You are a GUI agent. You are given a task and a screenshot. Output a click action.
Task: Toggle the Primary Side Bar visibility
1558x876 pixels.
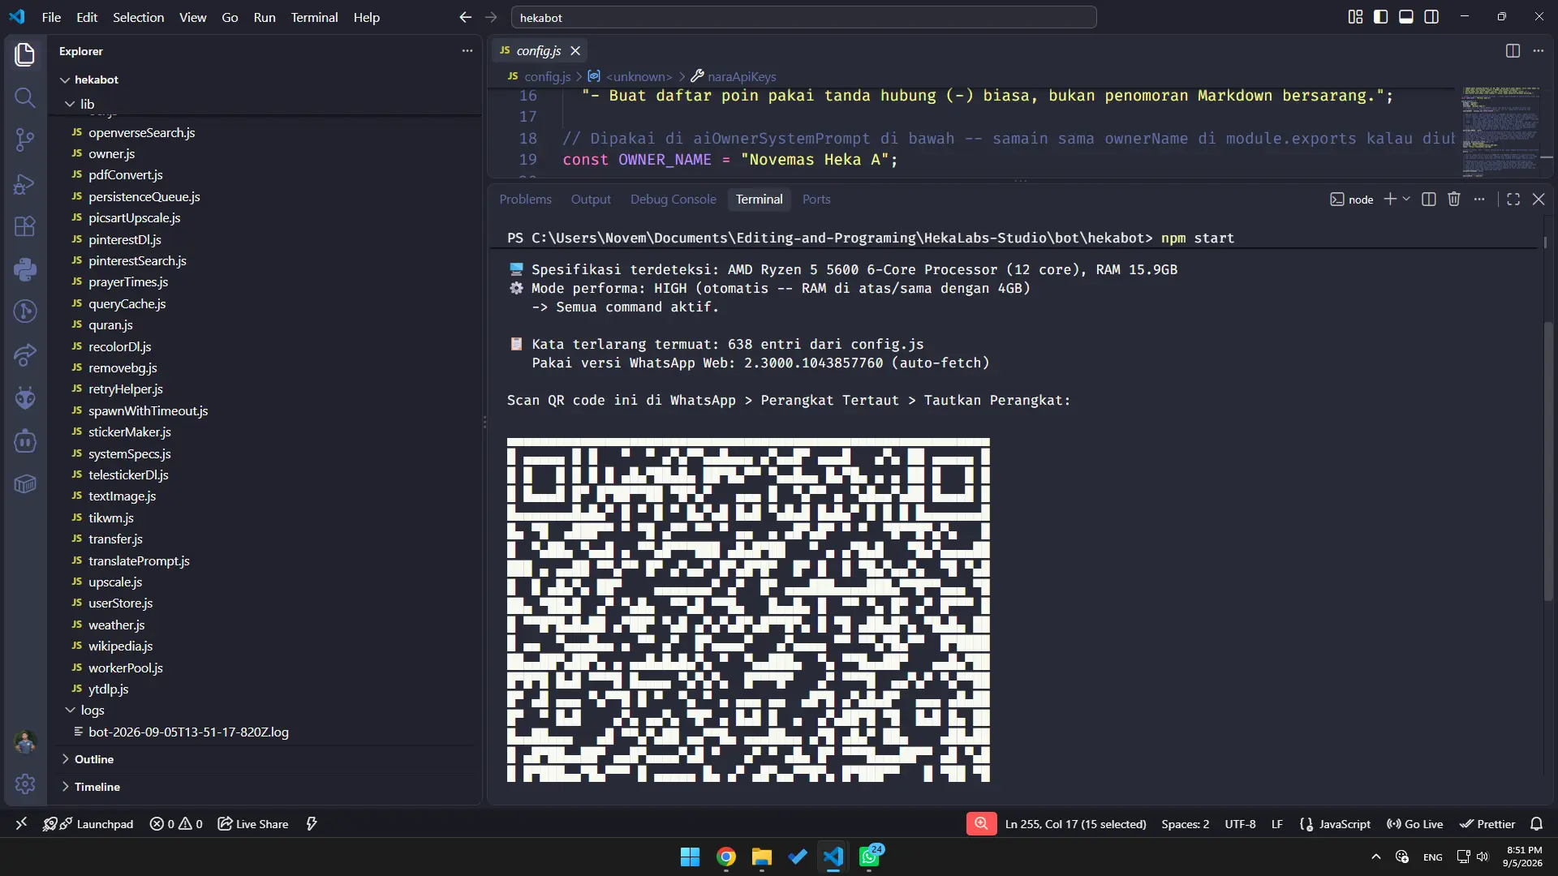1380,17
